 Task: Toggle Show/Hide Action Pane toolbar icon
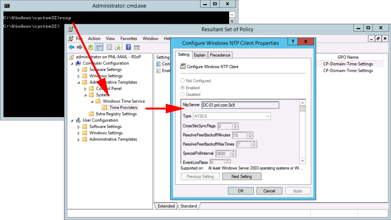click(136, 48)
